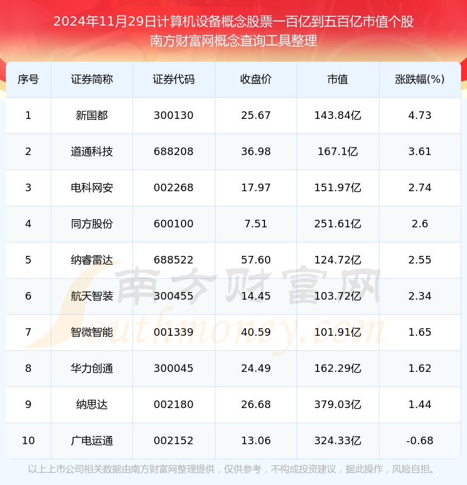Click market value 101.91亿
This screenshot has height=485, width=467.
tap(337, 332)
